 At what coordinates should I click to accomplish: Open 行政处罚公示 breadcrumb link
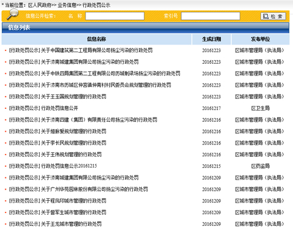tap(96, 5)
